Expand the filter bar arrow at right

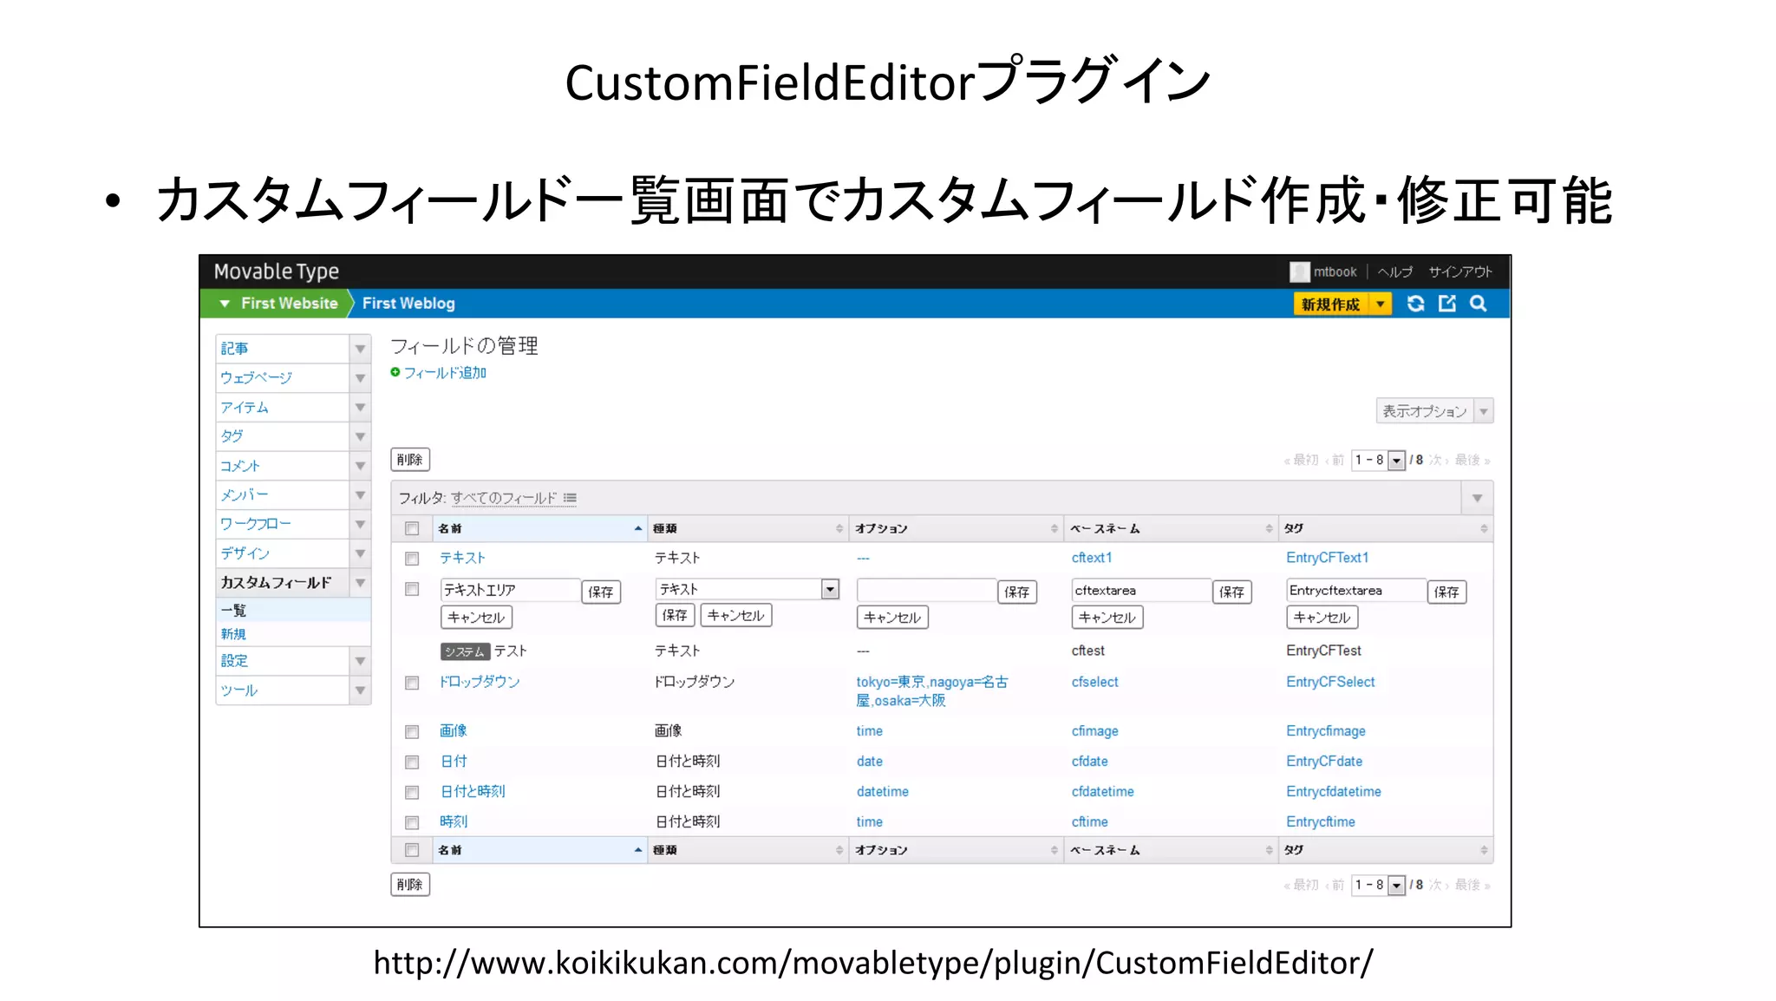tap(1477, 498)
